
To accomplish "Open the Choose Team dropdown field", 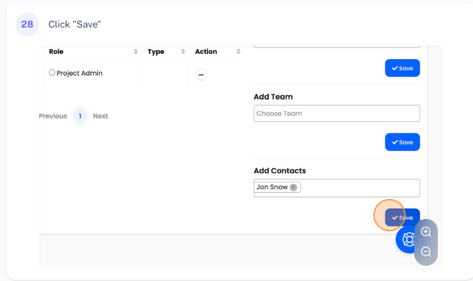I will tap(336, 114).
